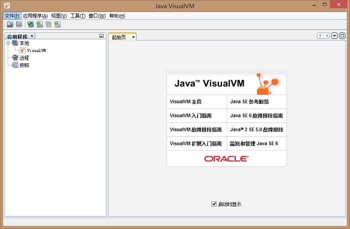Maximize the Java VisualVM window

pyautogui.click(x=324, y=4)
